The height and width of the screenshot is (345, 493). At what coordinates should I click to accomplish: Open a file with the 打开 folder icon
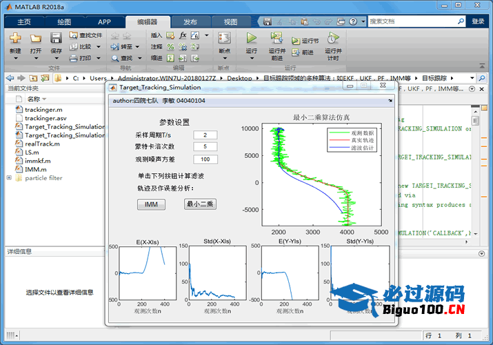[36, 39]
